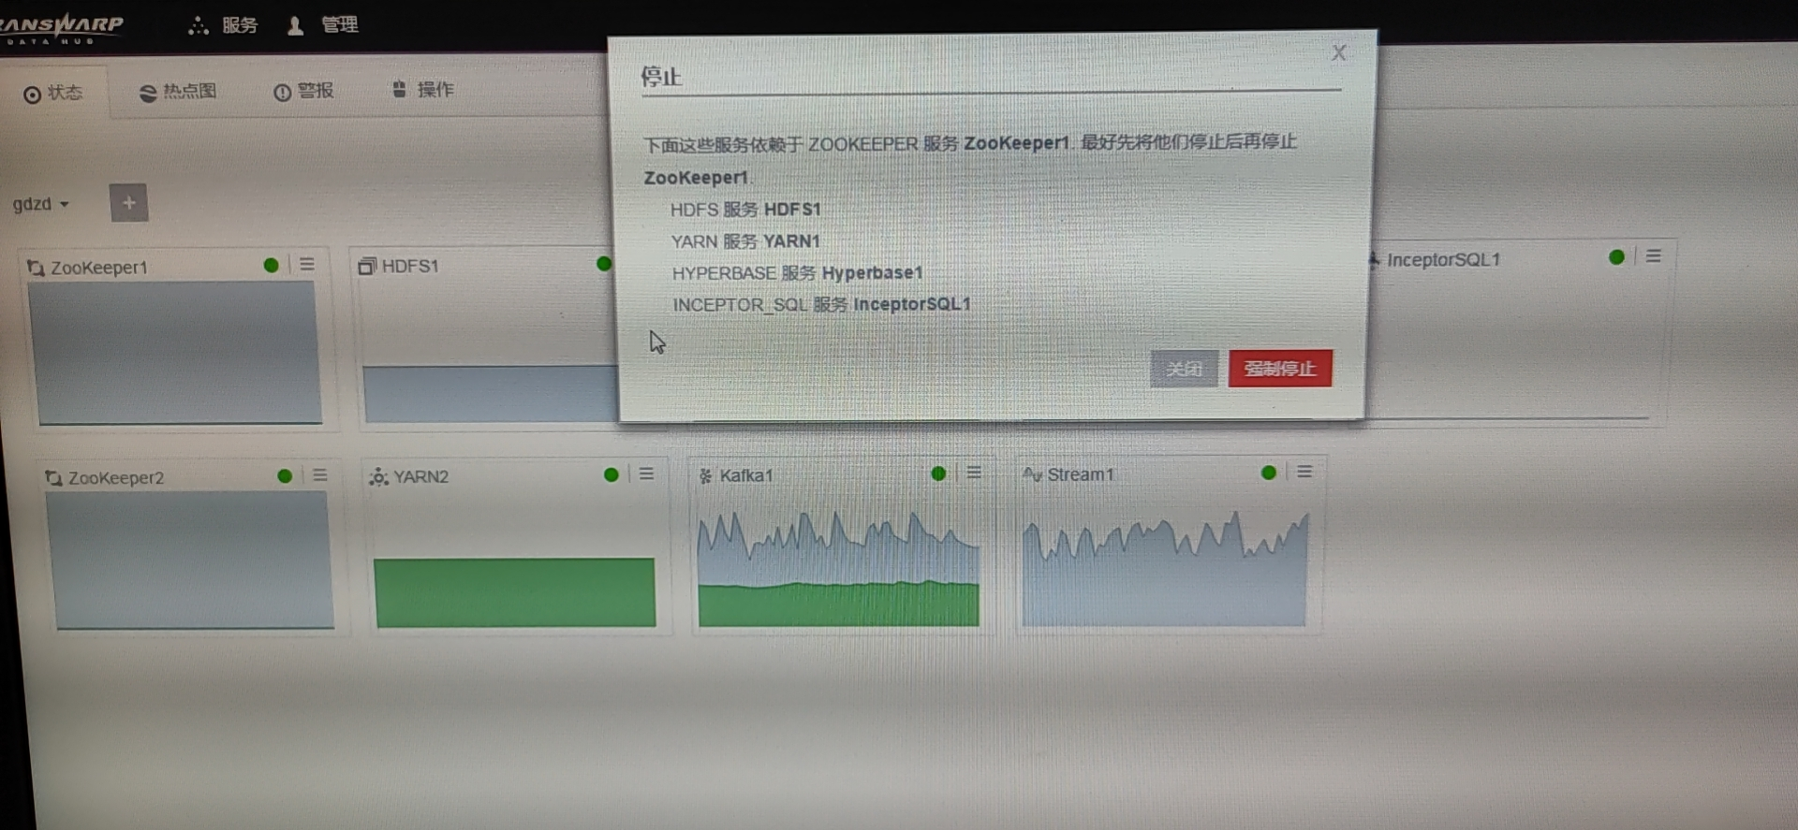Click 'HDFS 服务 HDFS1' in the dialog

745,210
